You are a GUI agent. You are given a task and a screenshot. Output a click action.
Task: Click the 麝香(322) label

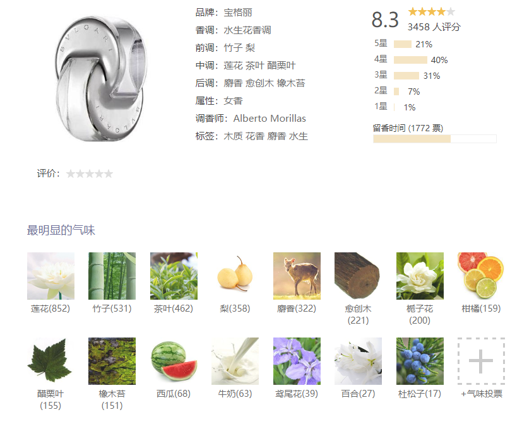(x=297, y=309)
